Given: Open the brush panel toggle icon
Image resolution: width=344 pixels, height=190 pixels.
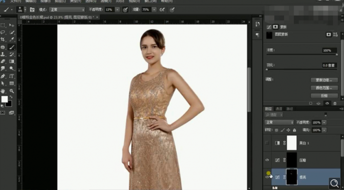Looking at the screenshot, I should [x=32, y=10].
